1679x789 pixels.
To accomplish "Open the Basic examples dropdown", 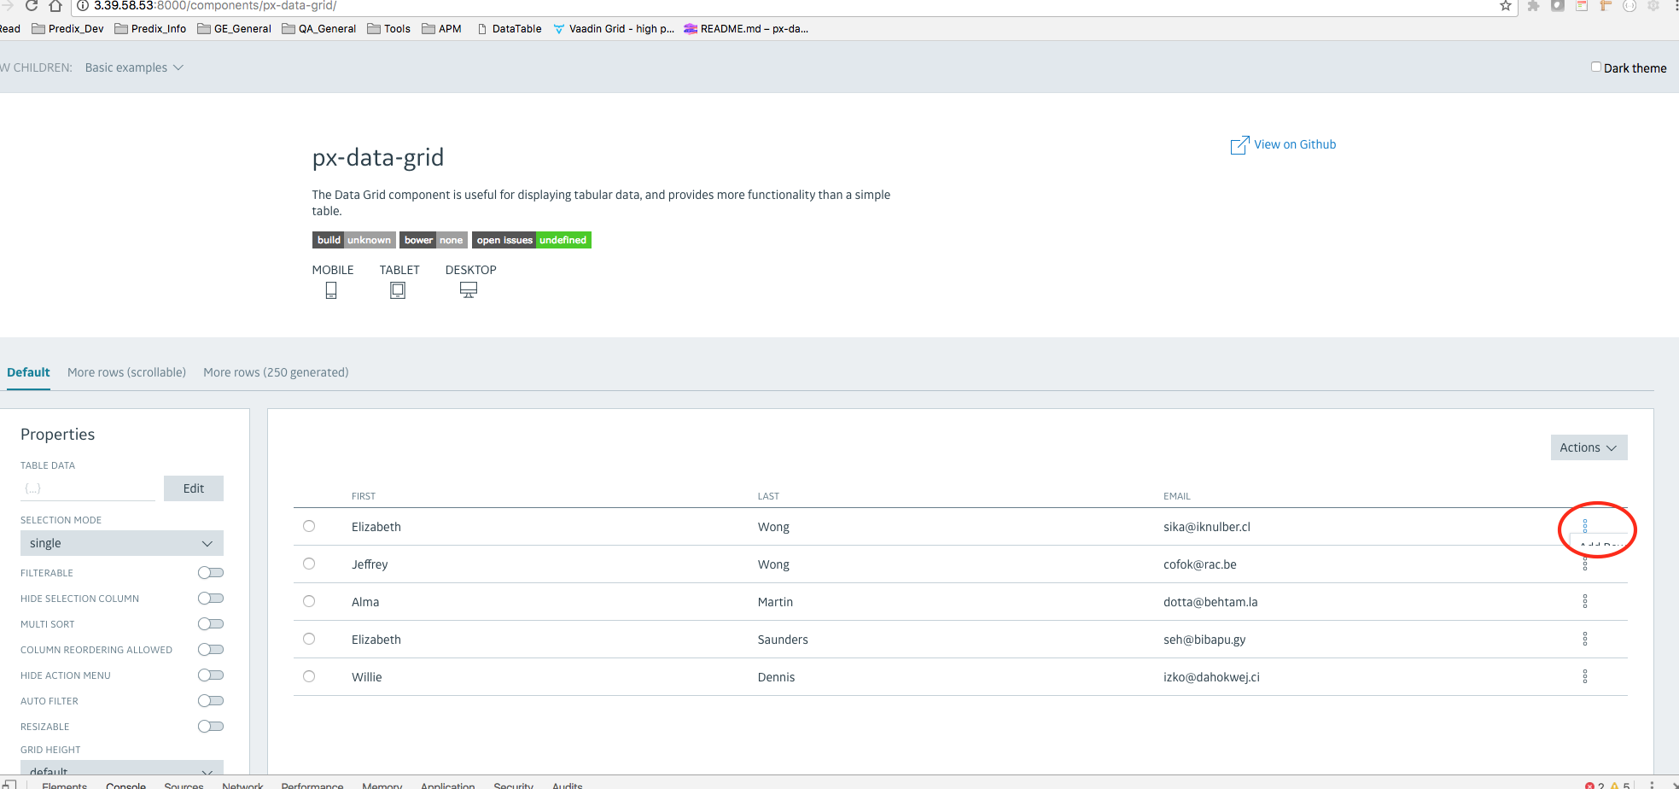I will (134, 67).
